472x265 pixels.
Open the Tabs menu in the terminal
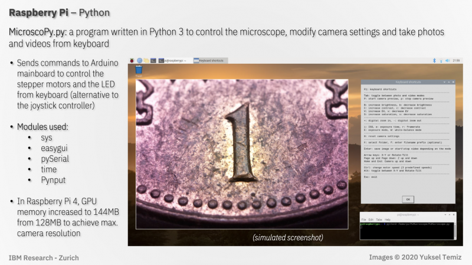pyautogui.click(x=379, y=220)
